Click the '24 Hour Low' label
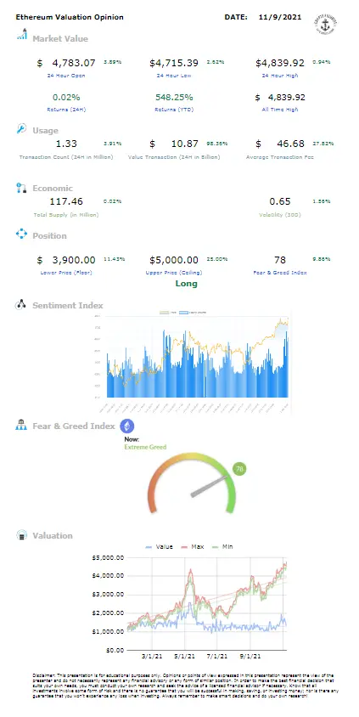Image resolution: width=359 pixels, height=717 pixels. coord(174,76)
